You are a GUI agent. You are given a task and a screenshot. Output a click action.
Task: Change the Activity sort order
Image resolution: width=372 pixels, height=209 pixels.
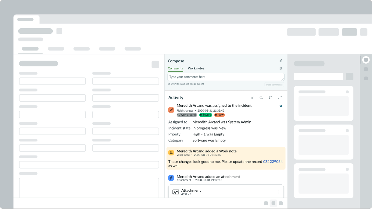[270, 98]
